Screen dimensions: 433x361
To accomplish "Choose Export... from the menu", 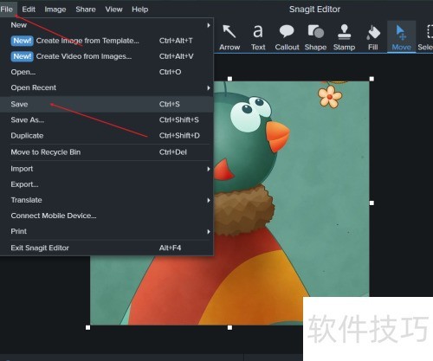I will tap(107, 184).
